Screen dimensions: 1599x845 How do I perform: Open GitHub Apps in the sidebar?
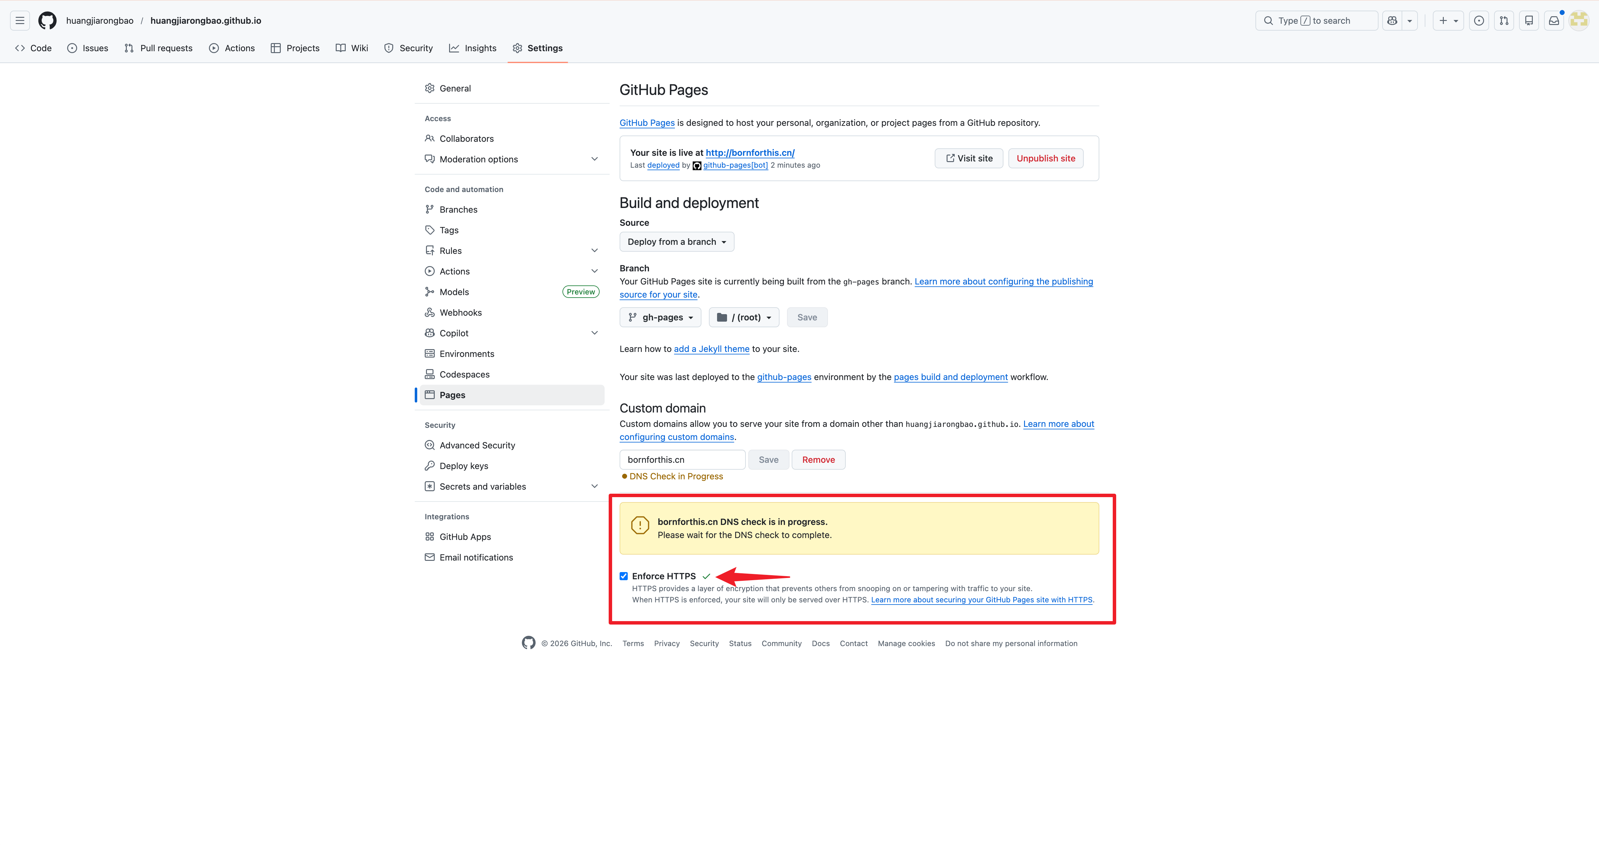click(x=512, y=536)
